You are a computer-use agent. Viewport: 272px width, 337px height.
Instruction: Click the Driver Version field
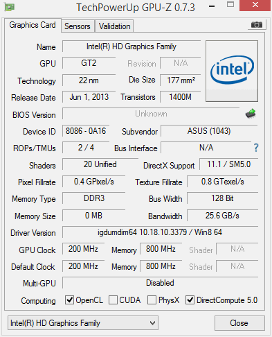pos(160,232)
